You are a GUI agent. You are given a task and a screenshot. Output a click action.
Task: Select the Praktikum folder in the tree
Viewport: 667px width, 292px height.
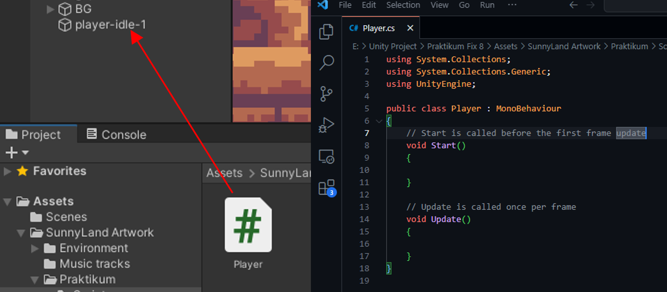[87, 279]
